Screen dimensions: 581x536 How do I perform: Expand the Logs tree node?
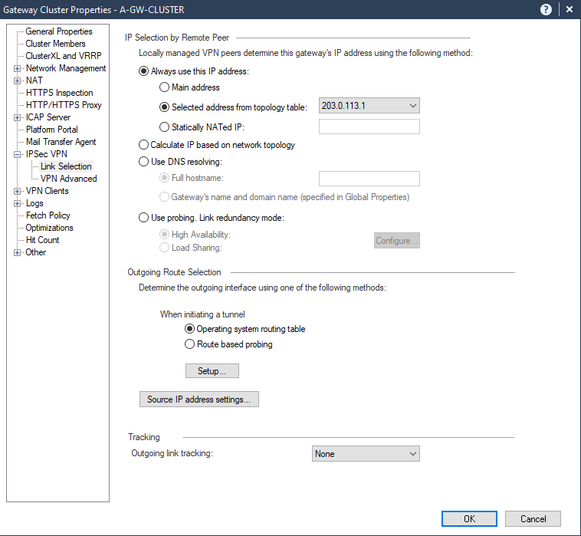click(18, 203)
